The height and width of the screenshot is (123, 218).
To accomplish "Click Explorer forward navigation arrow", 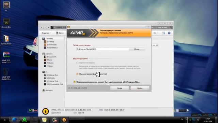I will 45,27.
